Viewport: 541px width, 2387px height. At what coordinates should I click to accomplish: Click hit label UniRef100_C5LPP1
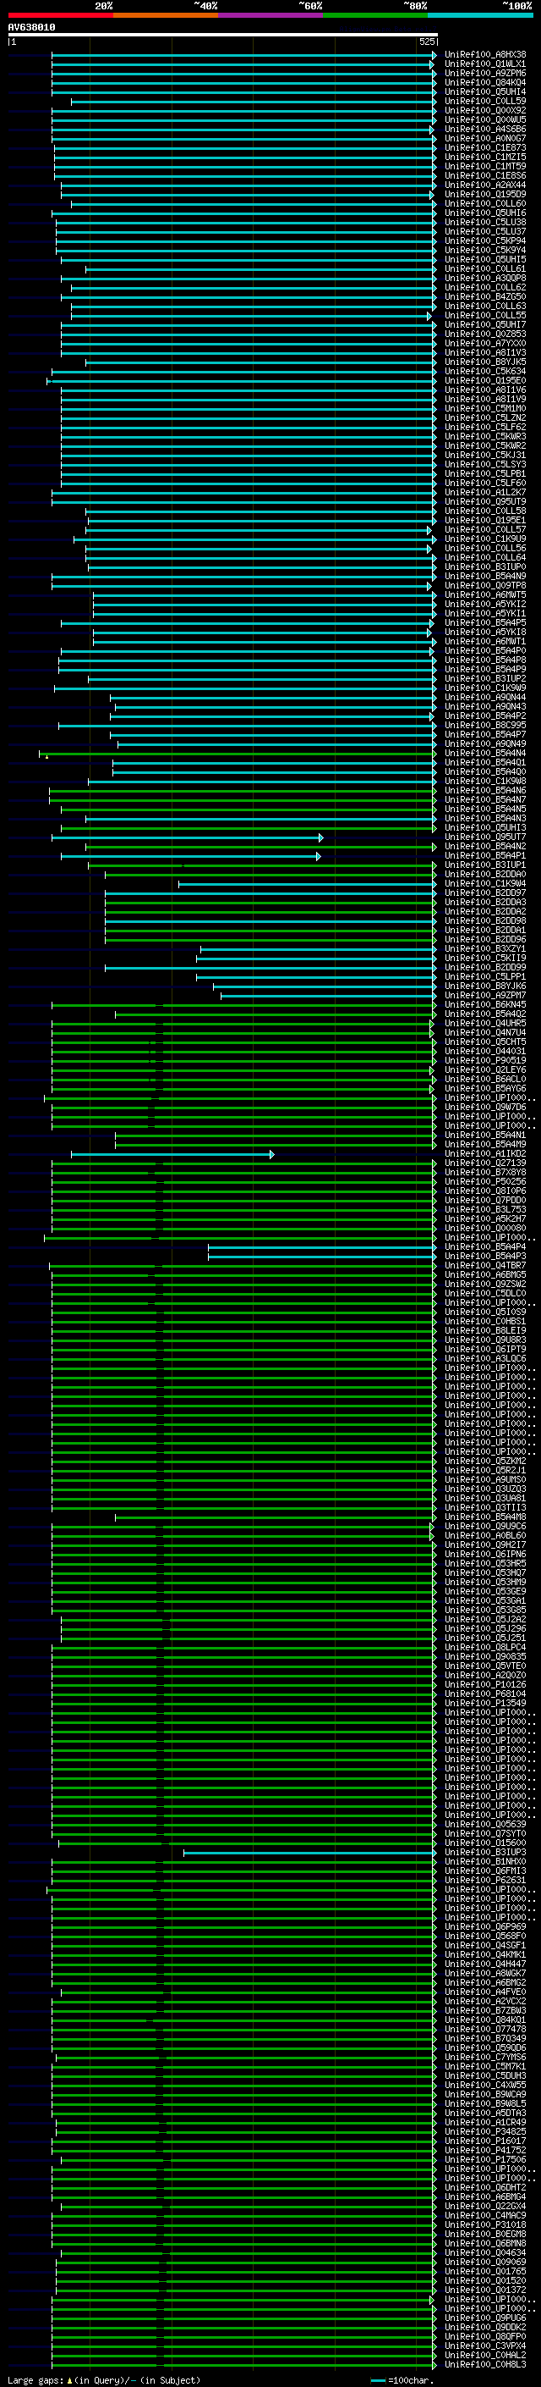484,976
